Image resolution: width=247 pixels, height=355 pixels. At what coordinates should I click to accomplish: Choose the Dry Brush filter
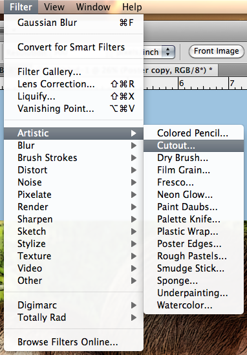[193, 158]
